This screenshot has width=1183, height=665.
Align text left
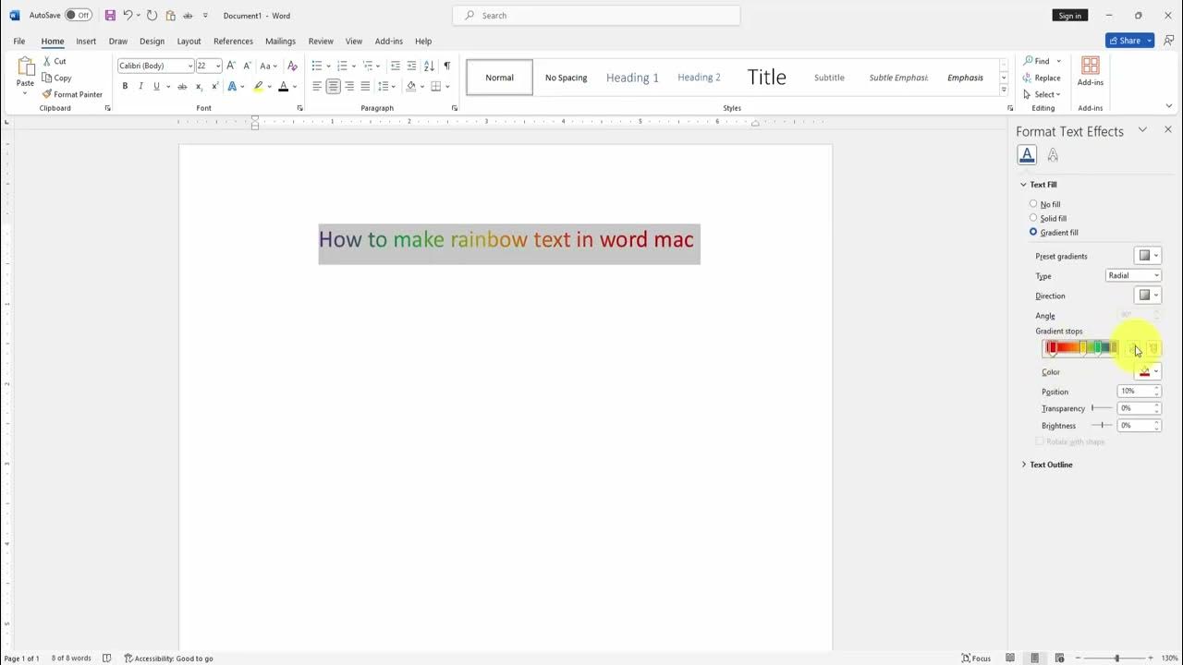coord(317,86)
